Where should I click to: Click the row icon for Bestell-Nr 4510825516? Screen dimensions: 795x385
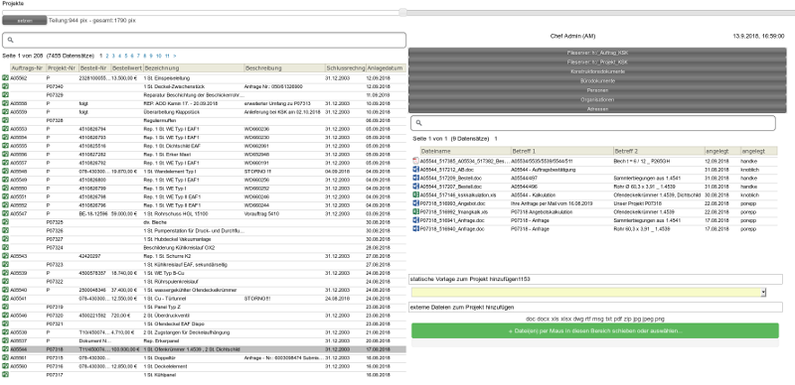pos(6,146)
